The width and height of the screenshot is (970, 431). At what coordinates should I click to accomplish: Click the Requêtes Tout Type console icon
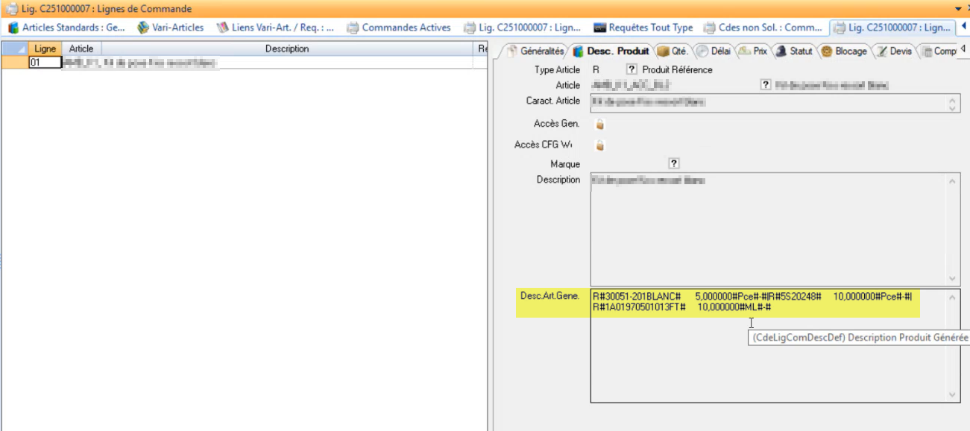[599, 28]
